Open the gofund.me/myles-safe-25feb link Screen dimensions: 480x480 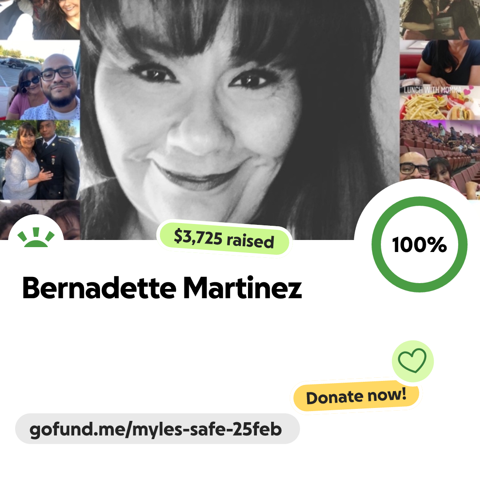click(x=156, y=429)
